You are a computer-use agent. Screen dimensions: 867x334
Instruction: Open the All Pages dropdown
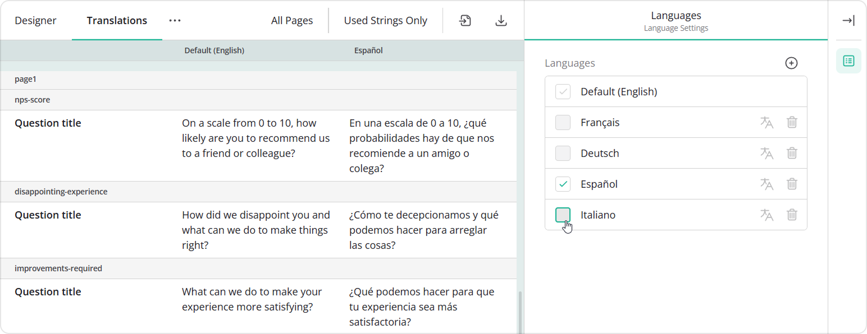292,20
